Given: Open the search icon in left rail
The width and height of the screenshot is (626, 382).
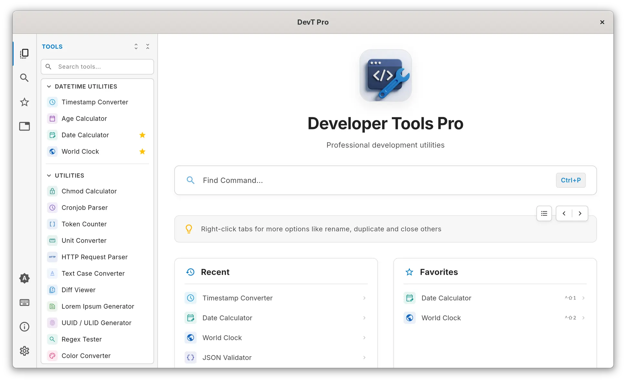Looking at the screenshot, I should (25, 78).
